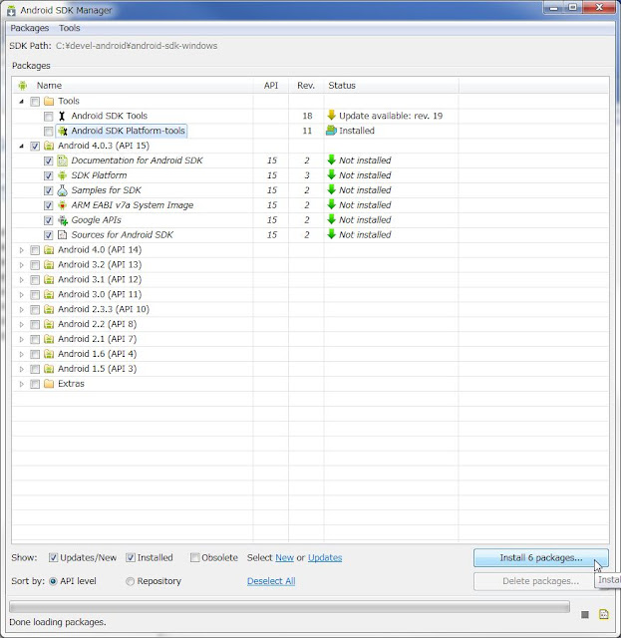Enable the Obsolete show checkbox
The height and width of the screenshot is (638, 621).
(195, 558)
